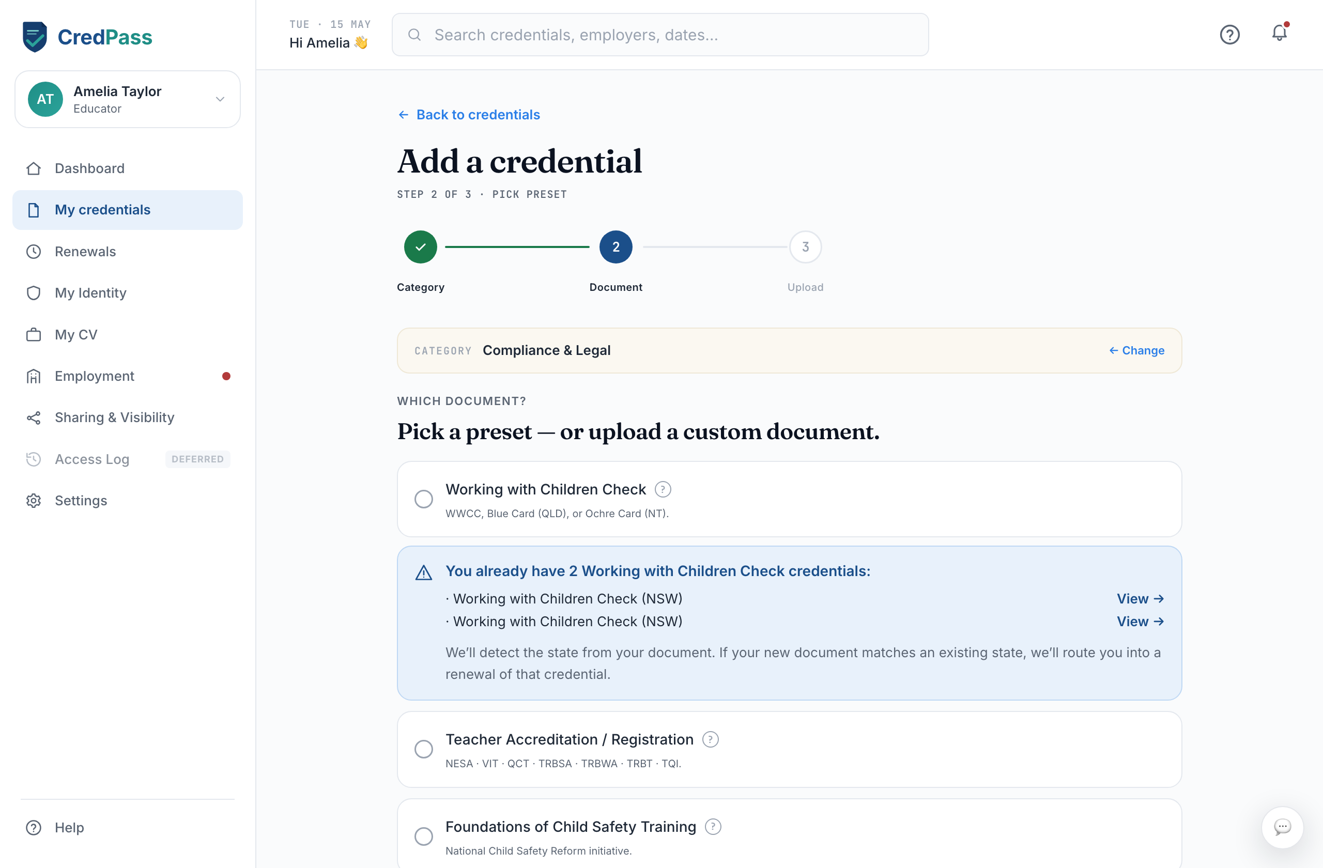Open the help circle icon in header
This screenshot has height=868, width=1323.
click(1229, 35)
